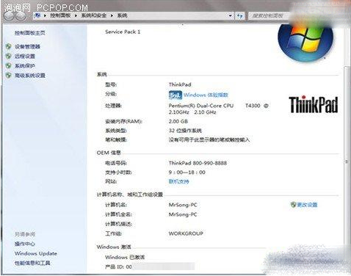This screenshot has height=276, width=351.
Task: Open Windows 体验指数 link
Action: coord(206,95)
